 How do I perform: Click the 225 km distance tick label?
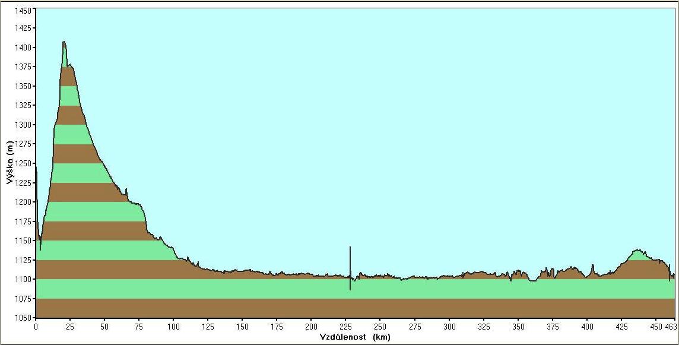coord(345,326)
